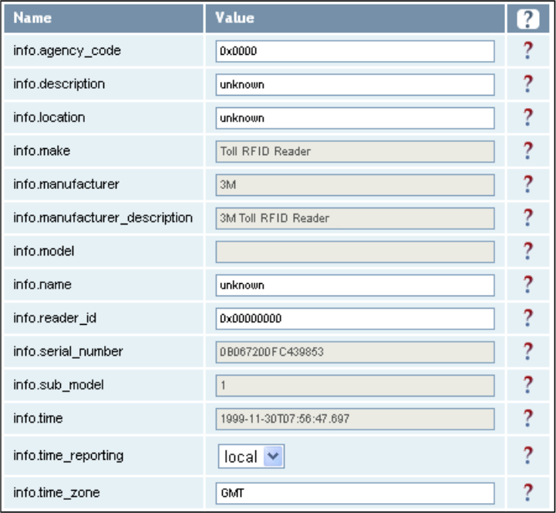Screen dimensions: 556x513
Task: Click the info.time_zone label
Action: [x=57, y=493]
